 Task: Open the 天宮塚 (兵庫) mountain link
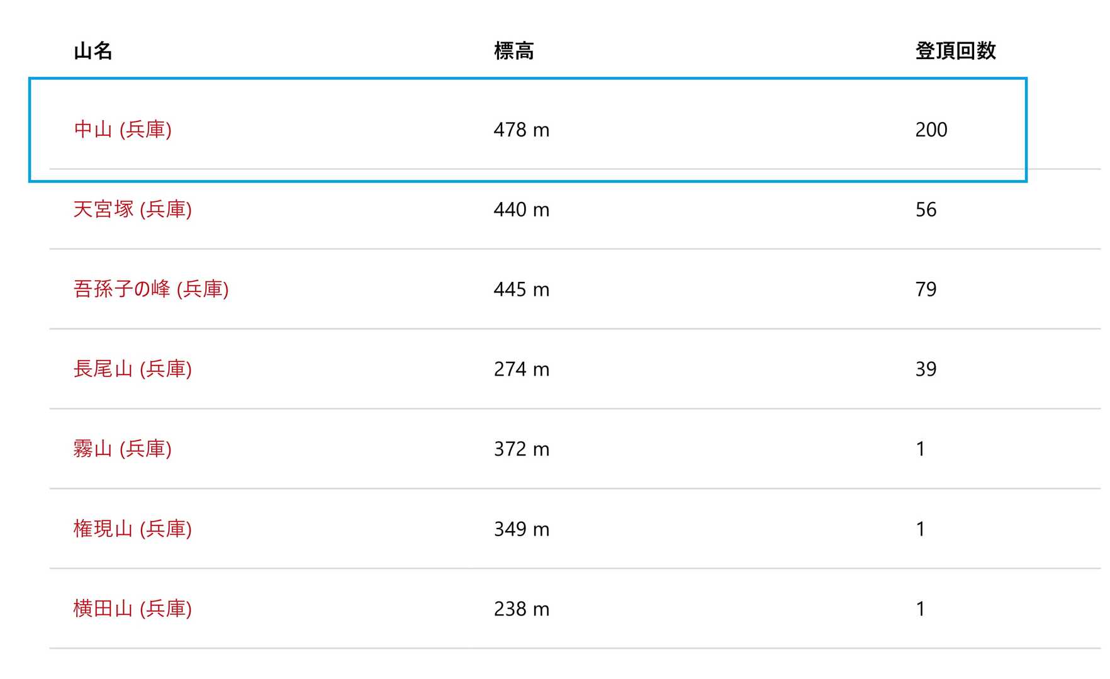coord(132,210)
